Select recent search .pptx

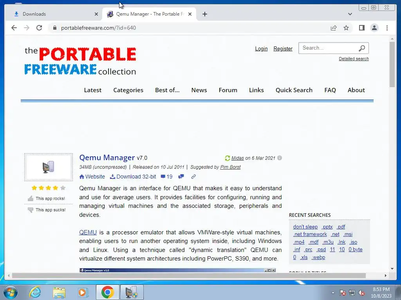click(x=327, y=227)
